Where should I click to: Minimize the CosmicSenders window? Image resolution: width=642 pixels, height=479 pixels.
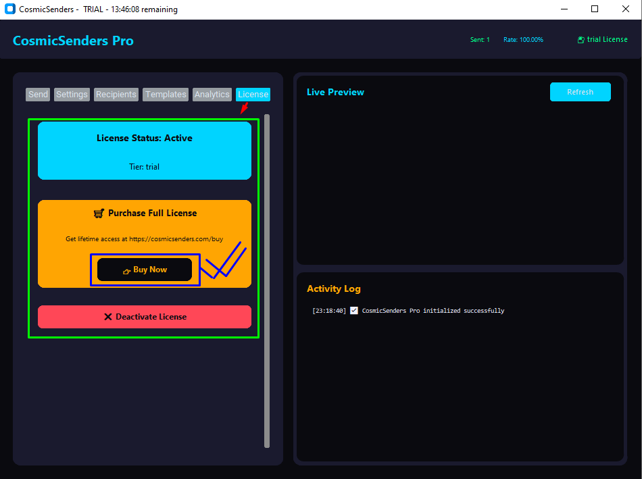point(564,9)
